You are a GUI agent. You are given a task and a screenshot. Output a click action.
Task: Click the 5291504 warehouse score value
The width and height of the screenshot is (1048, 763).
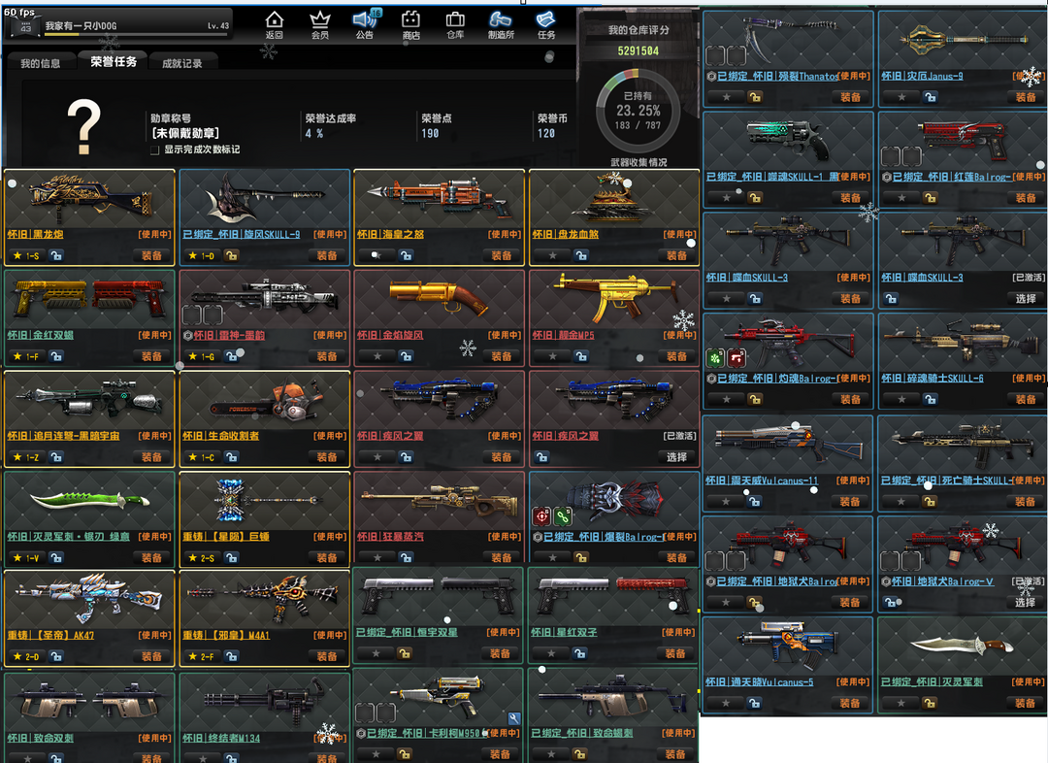(x=639, y=50)
